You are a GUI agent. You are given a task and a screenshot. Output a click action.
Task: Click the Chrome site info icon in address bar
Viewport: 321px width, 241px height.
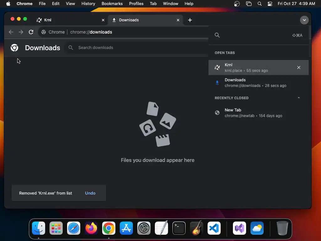(44, 32)
